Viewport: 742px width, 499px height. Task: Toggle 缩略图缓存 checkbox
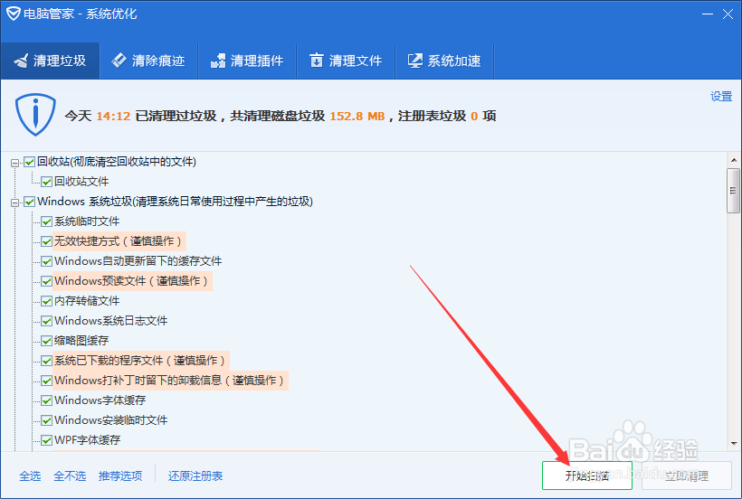pos(46,341)
